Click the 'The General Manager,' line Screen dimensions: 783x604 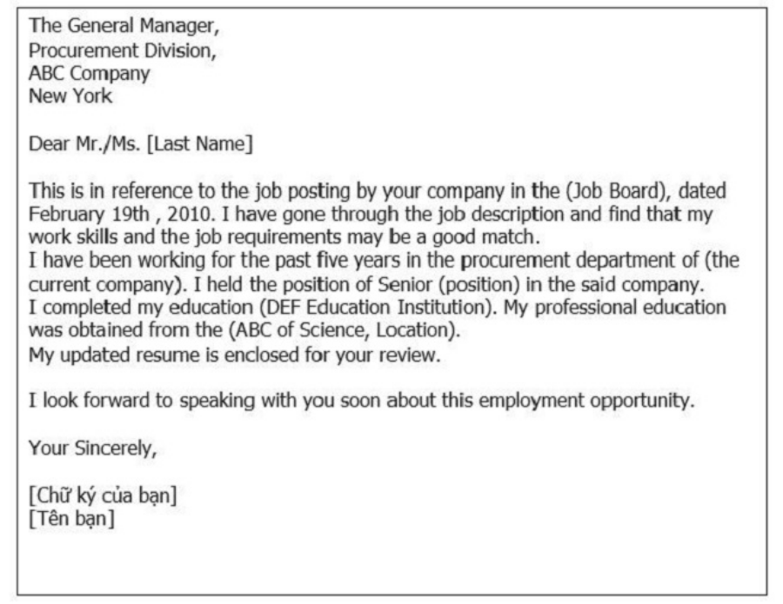point(124,26)
